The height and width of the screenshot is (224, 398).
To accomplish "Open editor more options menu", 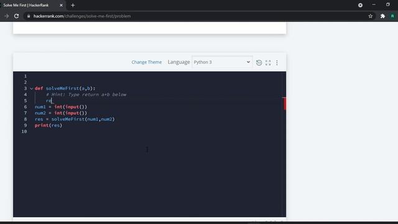I will click(277, 62).
